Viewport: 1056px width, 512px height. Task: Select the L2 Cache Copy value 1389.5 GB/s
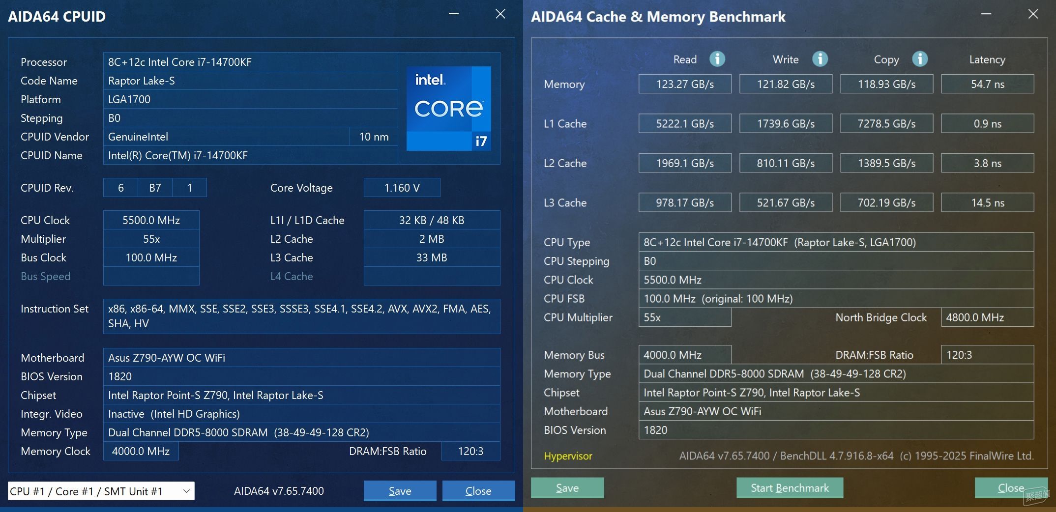(886, 163)
